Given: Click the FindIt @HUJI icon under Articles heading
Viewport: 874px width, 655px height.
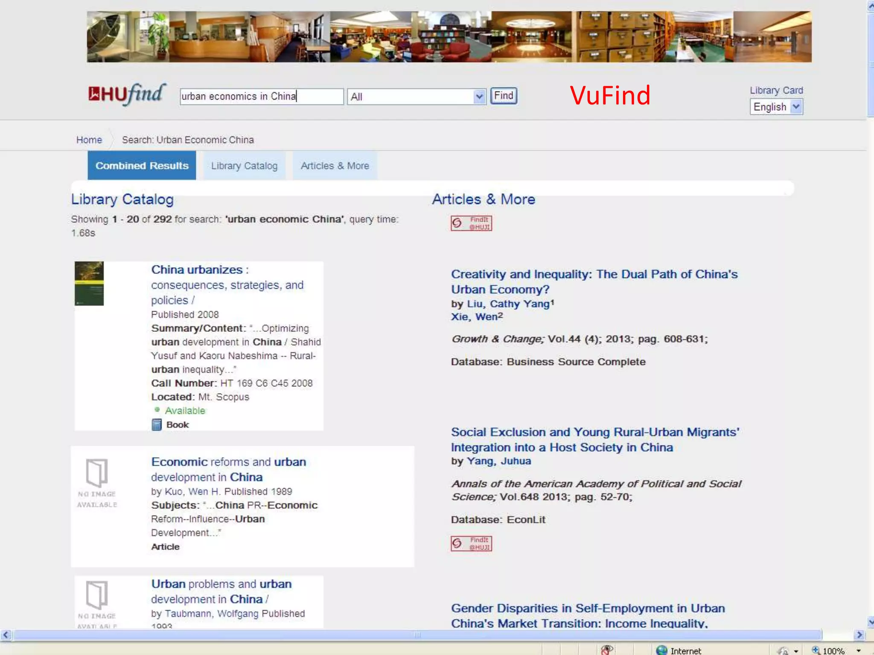Looking at the screenshot, I should 471,223.
